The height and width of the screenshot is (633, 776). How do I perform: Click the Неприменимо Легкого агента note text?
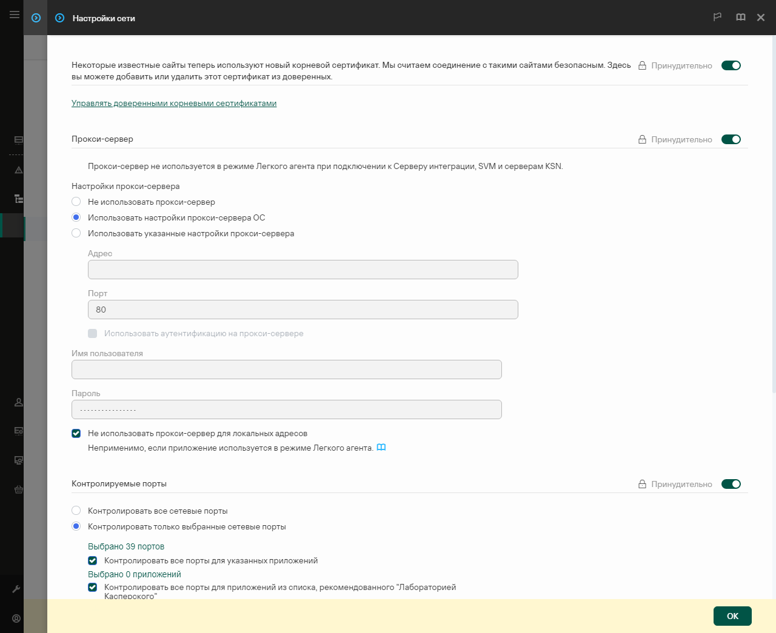click(x=230, y=448)
